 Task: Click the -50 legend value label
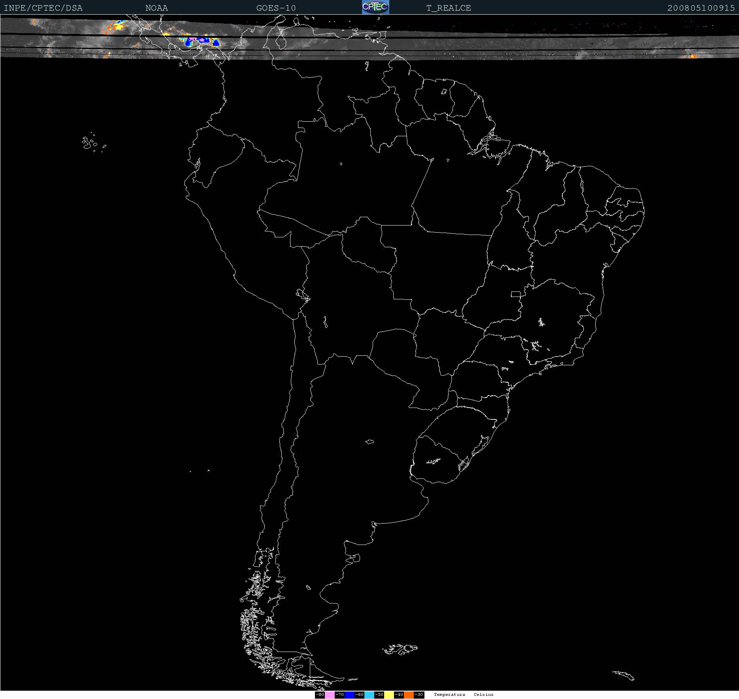point(379,695)
